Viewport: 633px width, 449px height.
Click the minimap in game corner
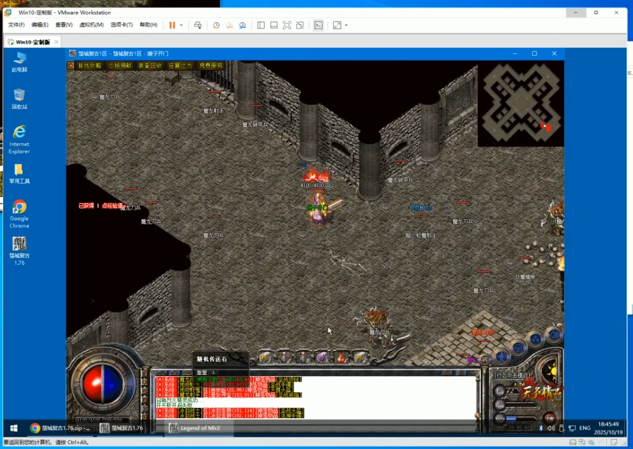[520, 104]
